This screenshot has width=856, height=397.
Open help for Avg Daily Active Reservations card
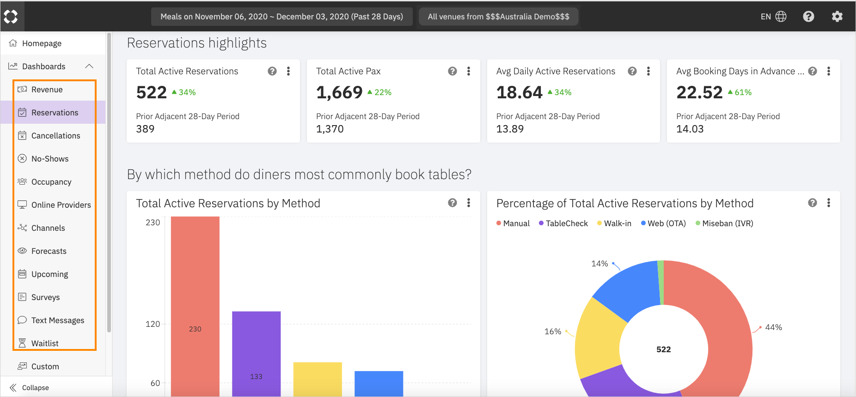(x=632, y=71)
